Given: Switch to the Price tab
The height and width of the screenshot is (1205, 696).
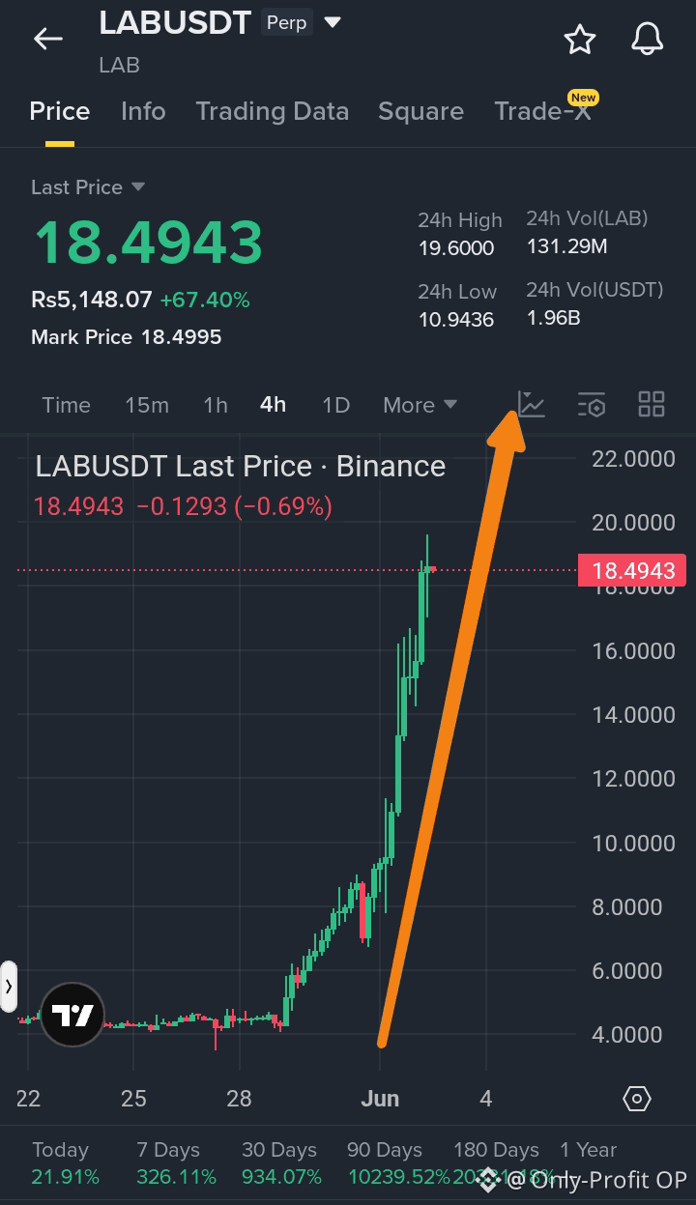Looking at the screenshot, I should (x=60, y=111).
